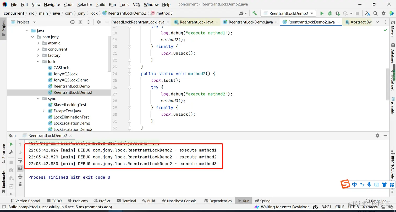Toggle scroll to end in the Run console
Image resolution: width=396 pixels, height=212 pixels.
click(x=20, y=168)
